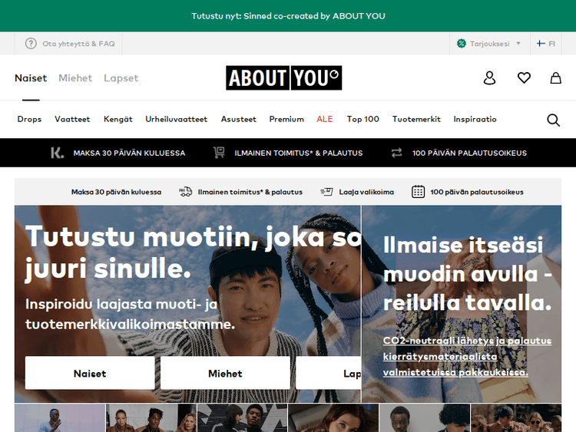The width and height of the screenshot is (576, 432).
Task: Click the Laaja valikoima text
Action: coord(366,192)
